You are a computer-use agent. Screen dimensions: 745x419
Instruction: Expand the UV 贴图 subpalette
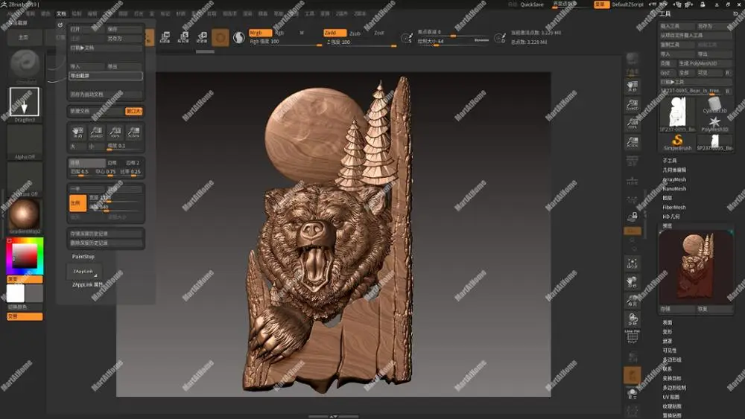point(671,397)
